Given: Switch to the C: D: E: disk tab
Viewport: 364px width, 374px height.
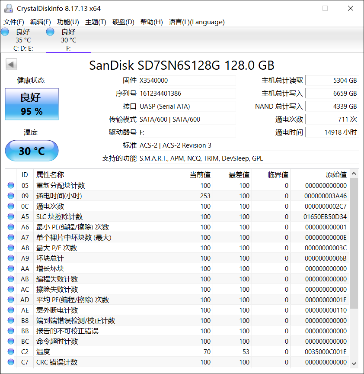Looking at the screenshot, I should click(23, 40).
